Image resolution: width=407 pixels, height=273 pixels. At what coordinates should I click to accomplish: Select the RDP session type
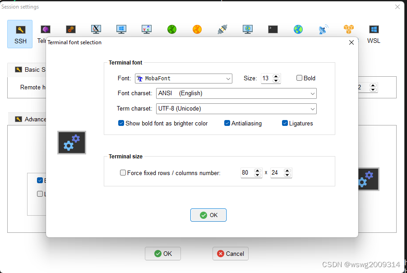(x=121, y=28)
